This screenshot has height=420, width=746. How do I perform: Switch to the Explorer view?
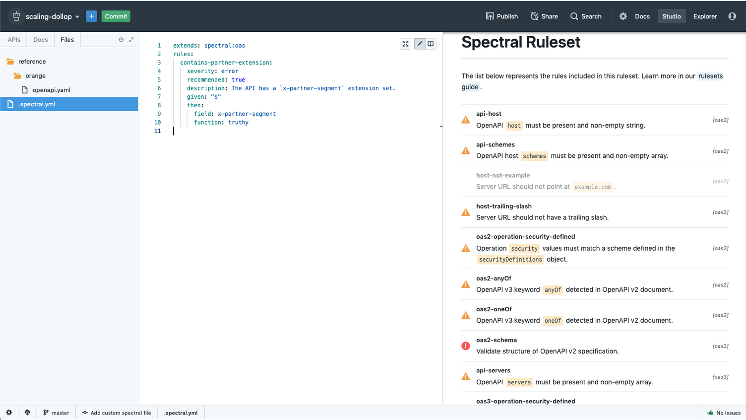pos(705,16)
